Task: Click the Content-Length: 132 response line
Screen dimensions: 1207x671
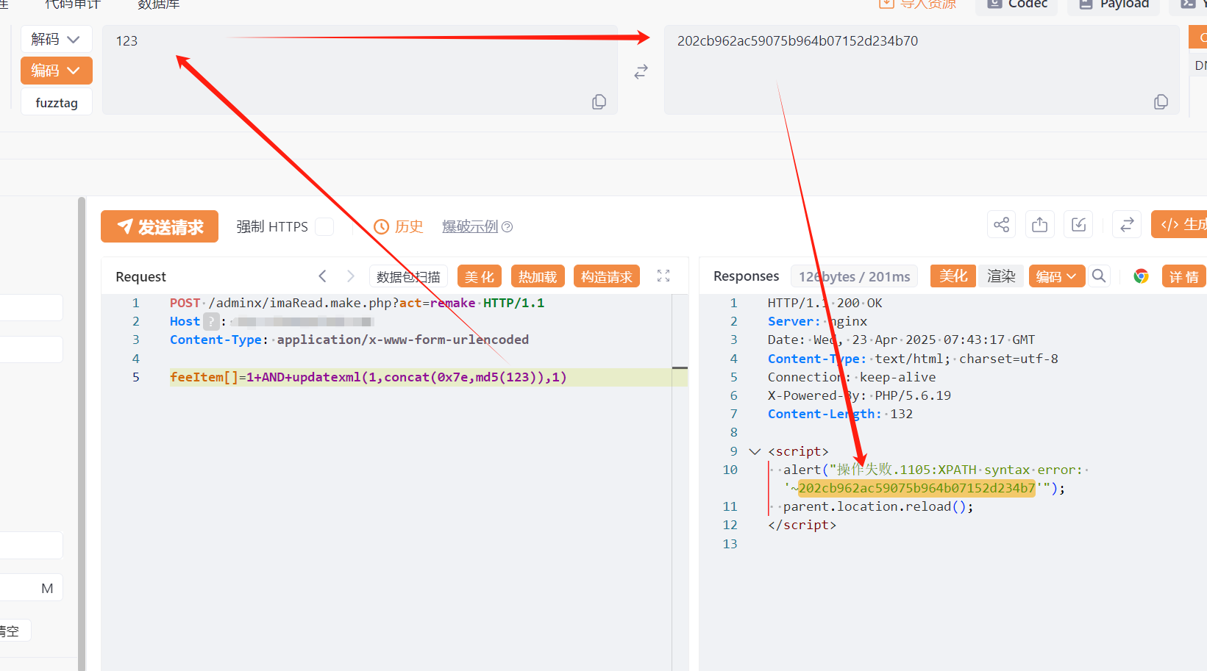Action: coord(840,414)
